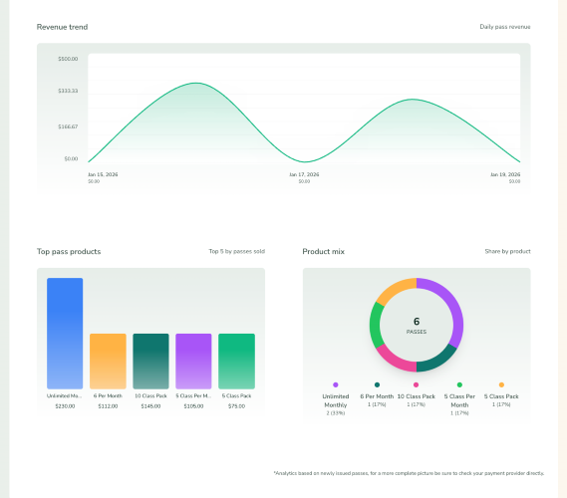Viewport: 567px width, 498px height.
Task: Click the $230.00 bar value
Action: click(x=65, y=406)
